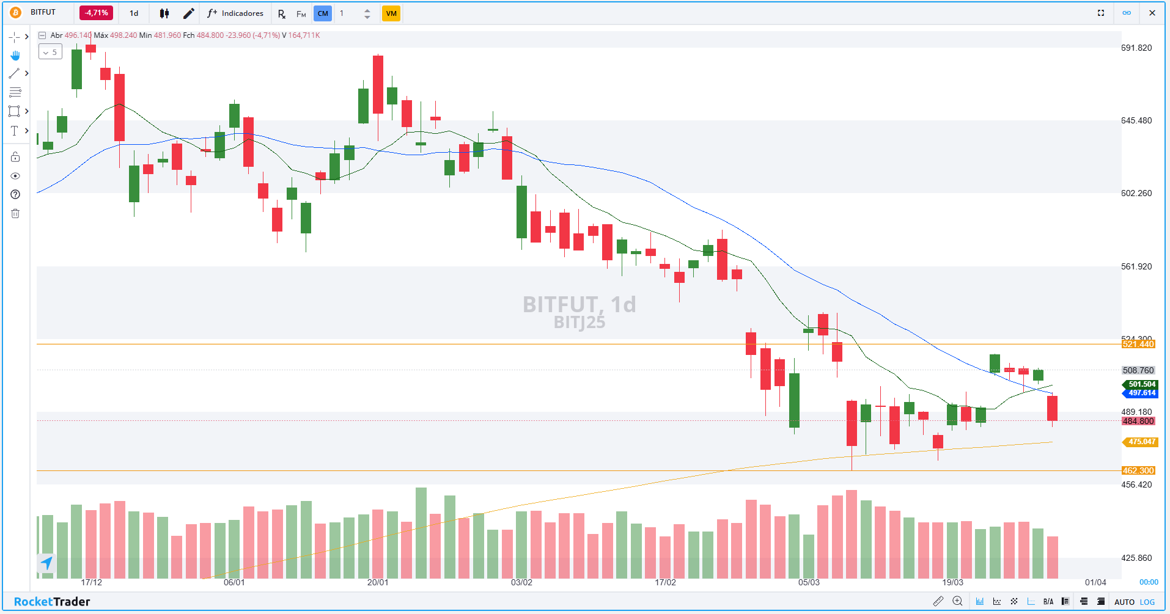Screen dimensions: 1170x614
Task: Click the trash icon to delete drawings
Action: [x=15, y=213]
